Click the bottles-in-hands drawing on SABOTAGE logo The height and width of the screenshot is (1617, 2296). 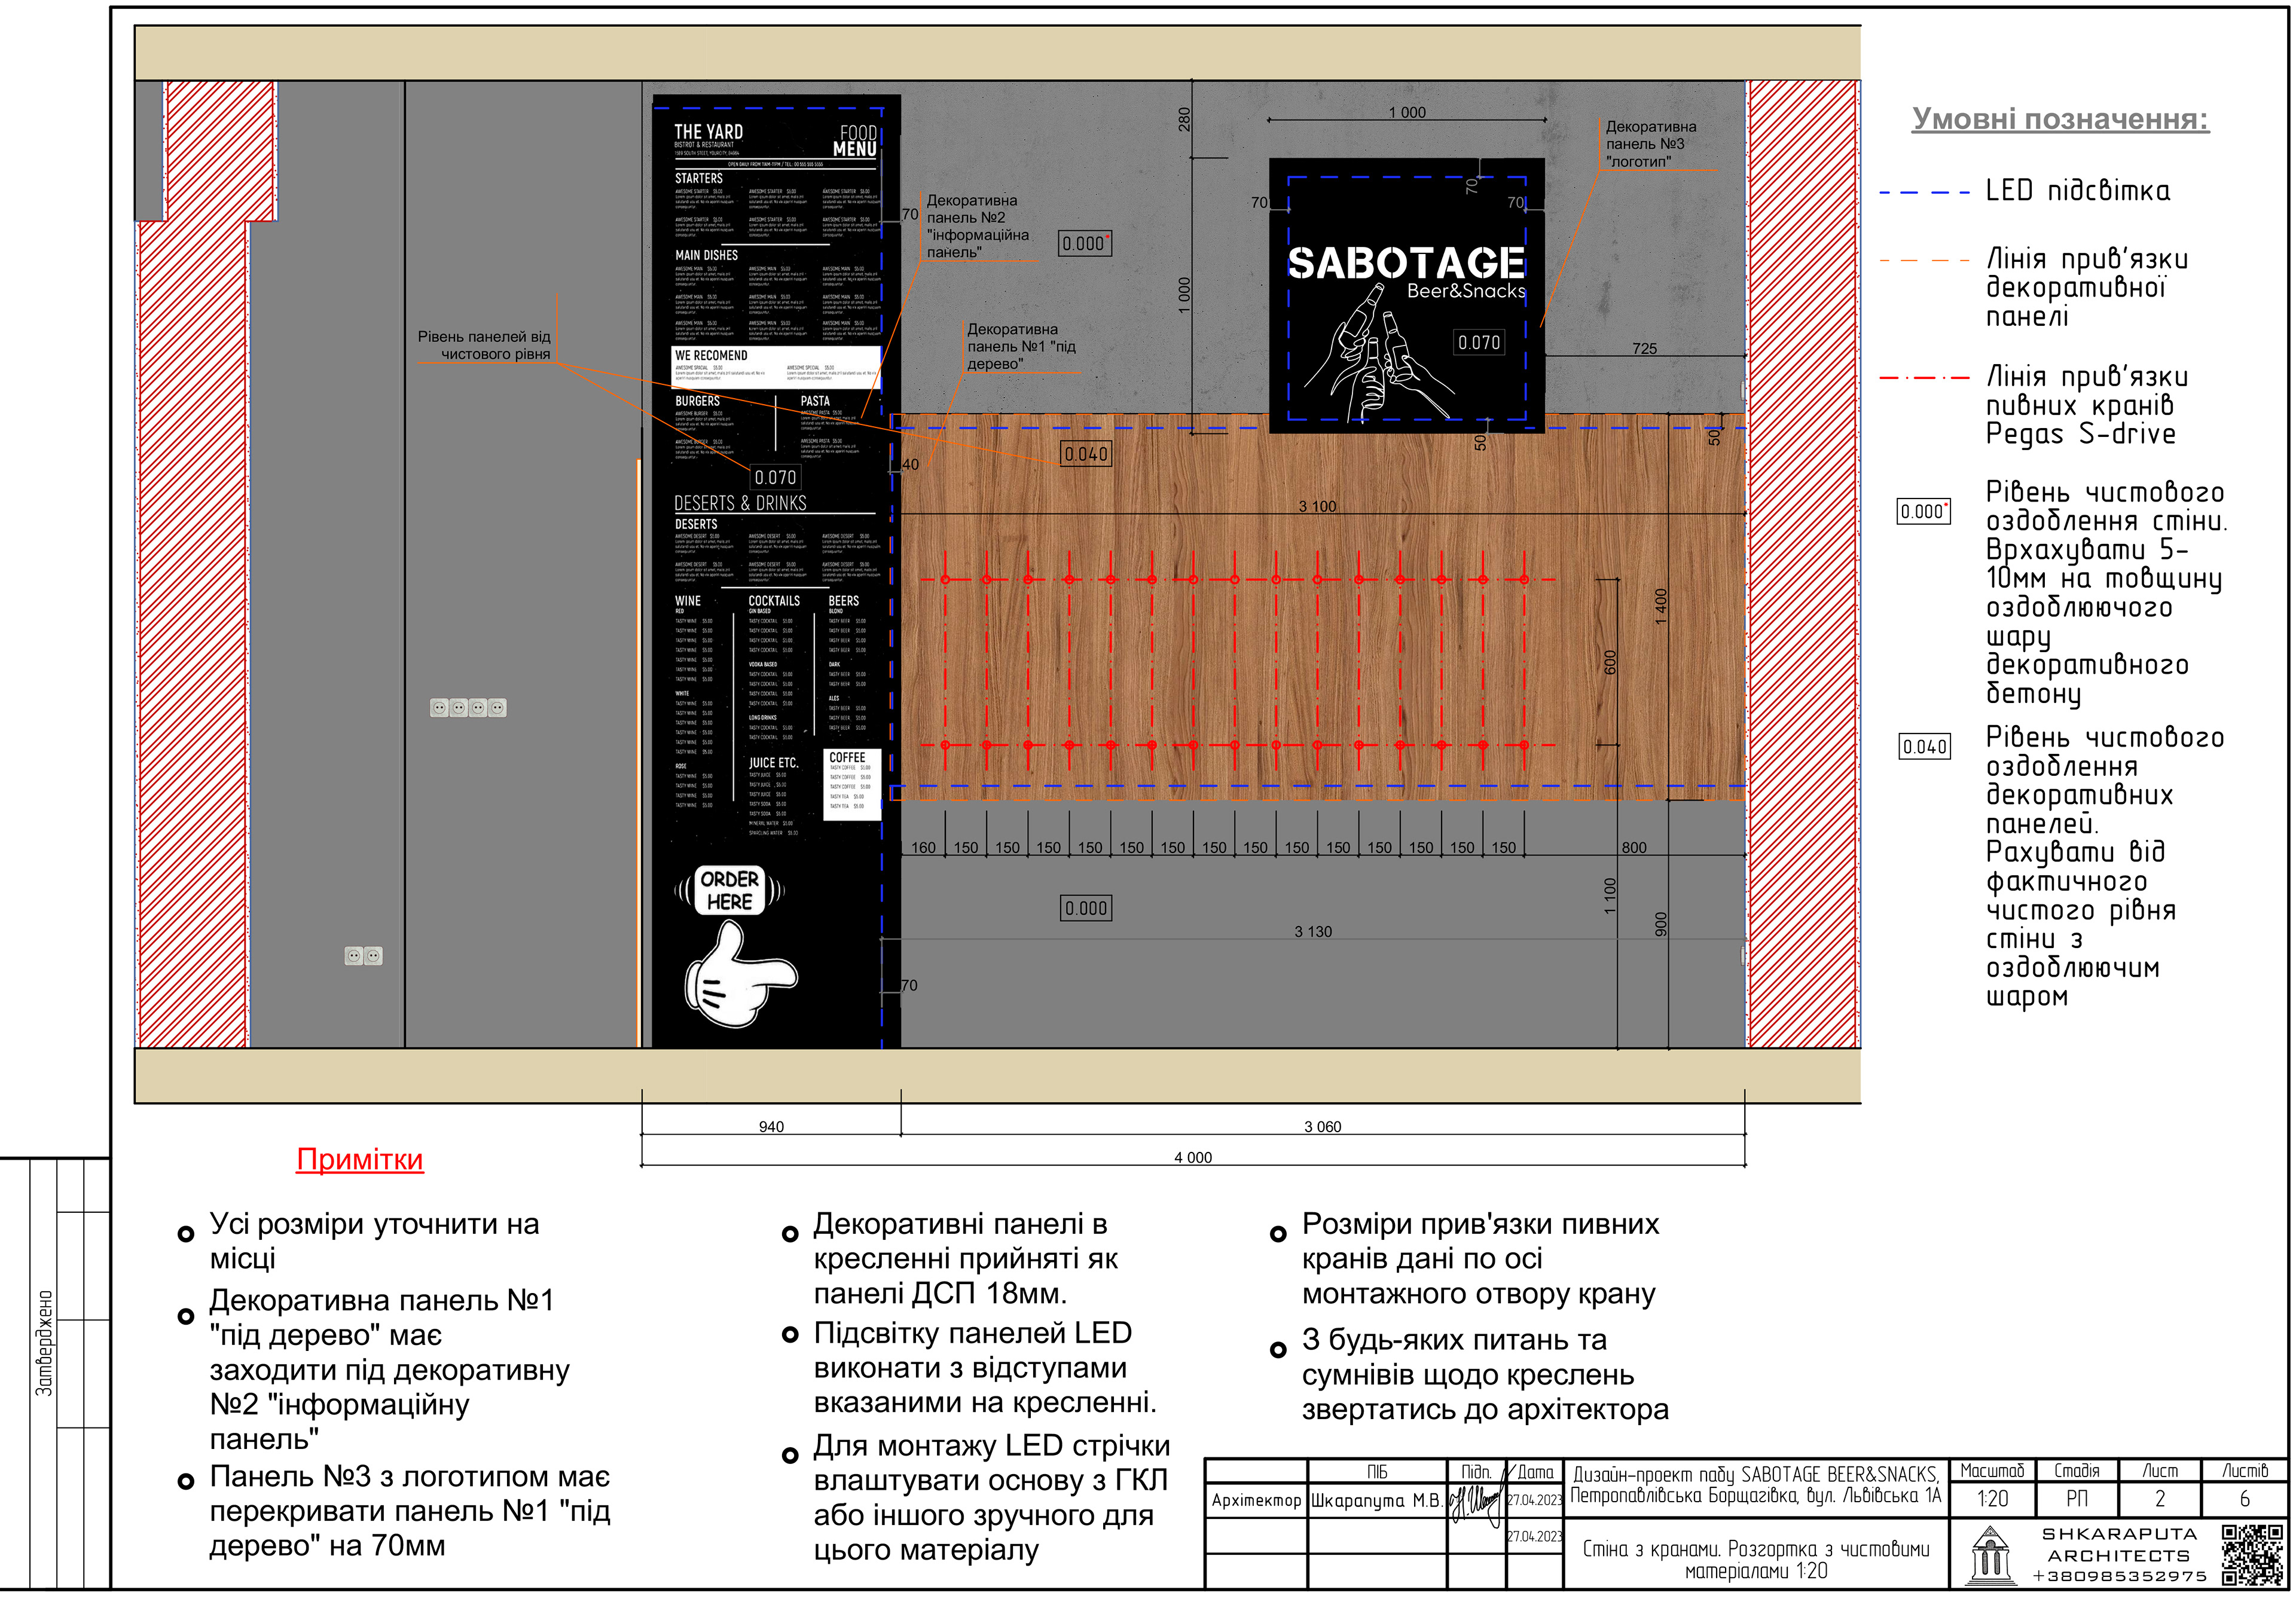tap(1378, 352)
